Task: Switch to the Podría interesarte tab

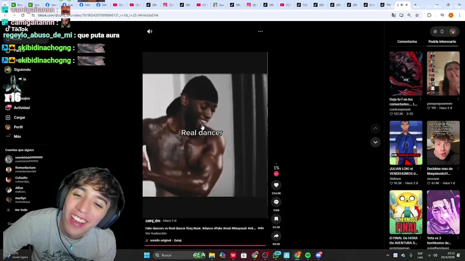Action: click(442, 42)
